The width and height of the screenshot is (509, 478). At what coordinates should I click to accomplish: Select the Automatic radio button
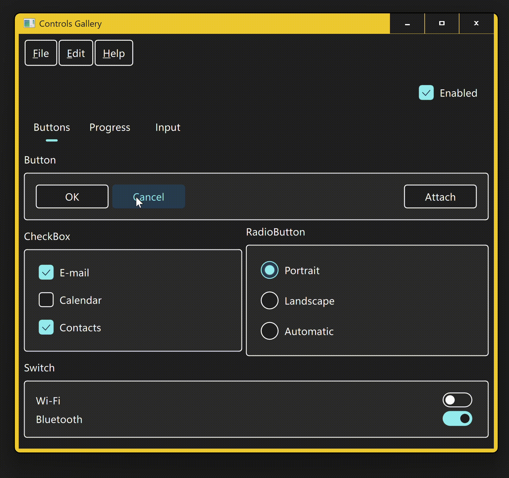269,331
